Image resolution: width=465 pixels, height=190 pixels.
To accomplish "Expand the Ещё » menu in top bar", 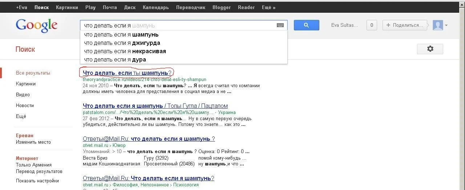I will 268,7.
